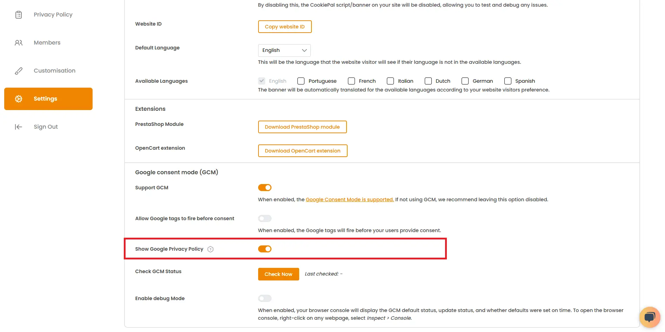Open the Default Language dropdown

[284, 50]
